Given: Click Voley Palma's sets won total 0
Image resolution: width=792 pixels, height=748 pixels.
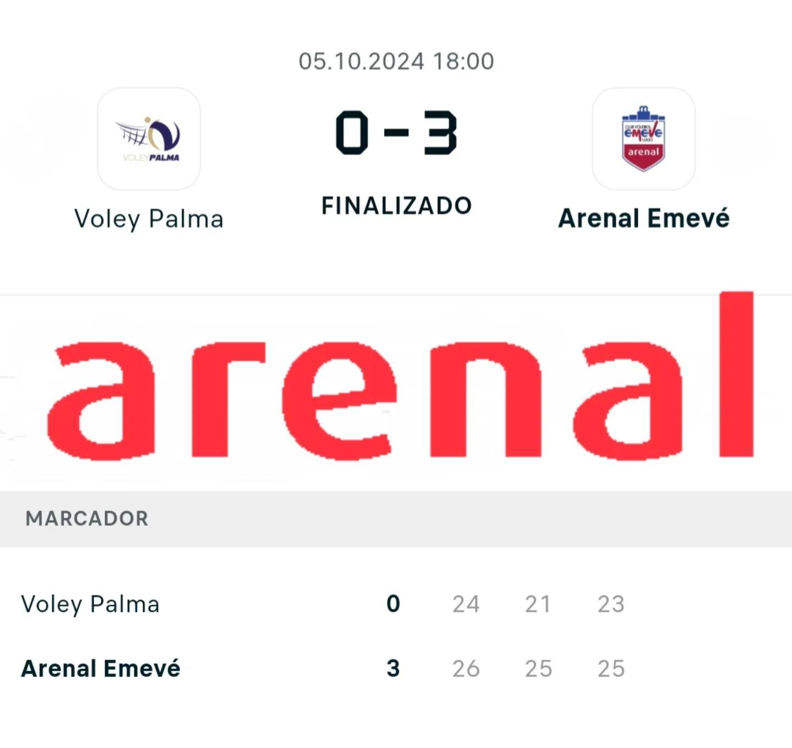Looking at the screenshot, I should pyautogui.click(x=393, y=604).
